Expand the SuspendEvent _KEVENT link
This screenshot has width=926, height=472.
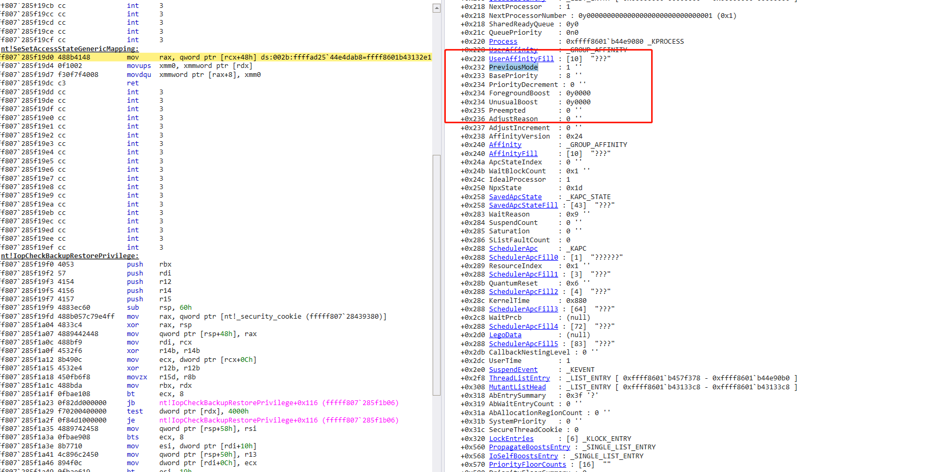click(x=513, y=370)
